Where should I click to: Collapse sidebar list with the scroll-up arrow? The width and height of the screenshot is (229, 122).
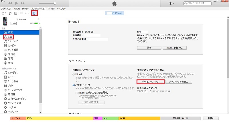(x=40, y=28)
